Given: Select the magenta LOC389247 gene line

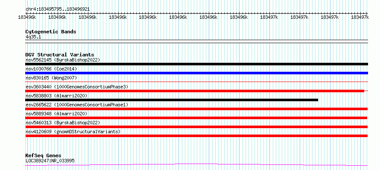Looking at the screenshot, I should click(196, 165).
